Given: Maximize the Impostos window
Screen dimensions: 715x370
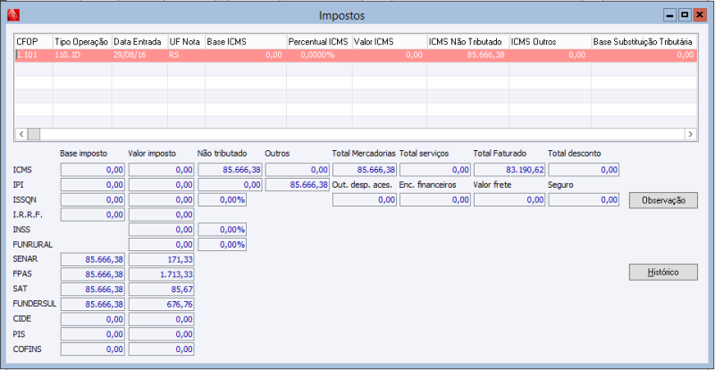Looking at the screenshot, I should click(x=684, y=15).
